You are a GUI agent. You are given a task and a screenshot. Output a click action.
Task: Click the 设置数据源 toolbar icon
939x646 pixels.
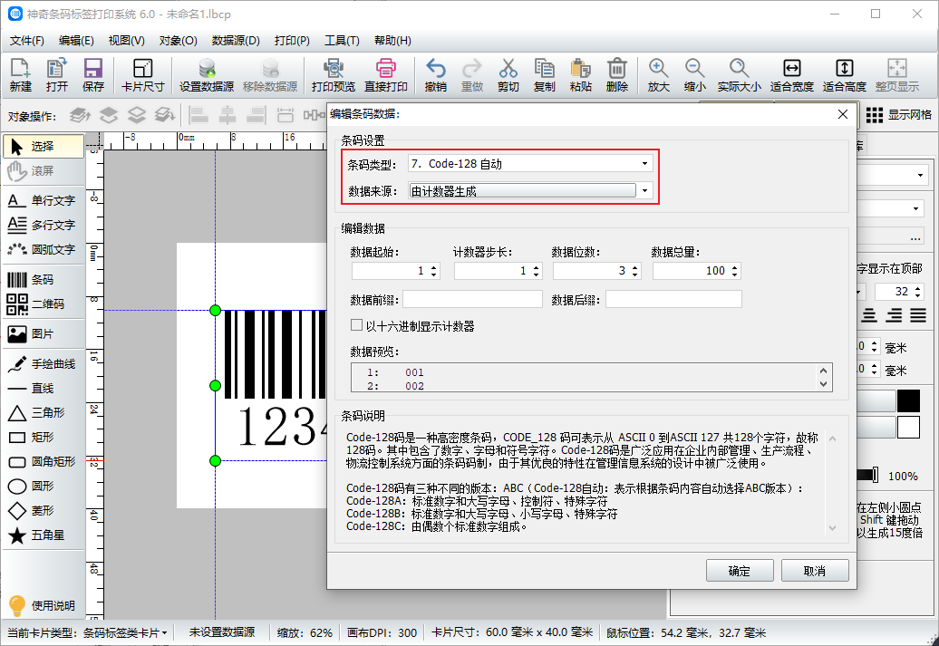(207, 75)
